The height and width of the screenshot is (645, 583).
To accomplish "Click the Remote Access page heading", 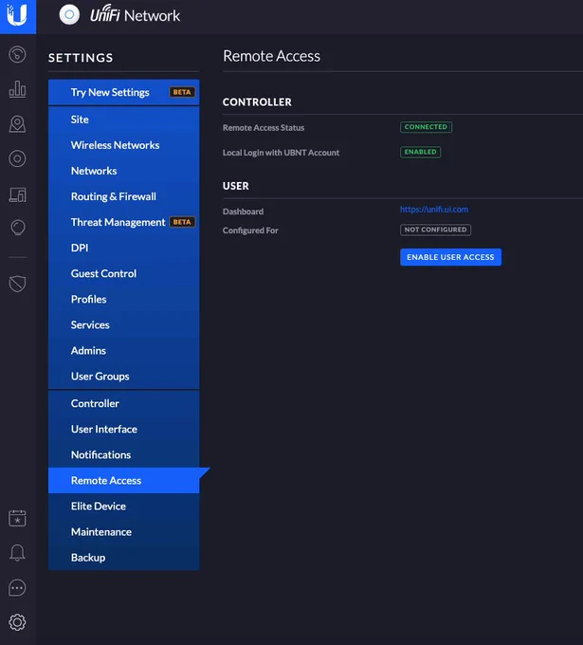I will tap(271, 56).
